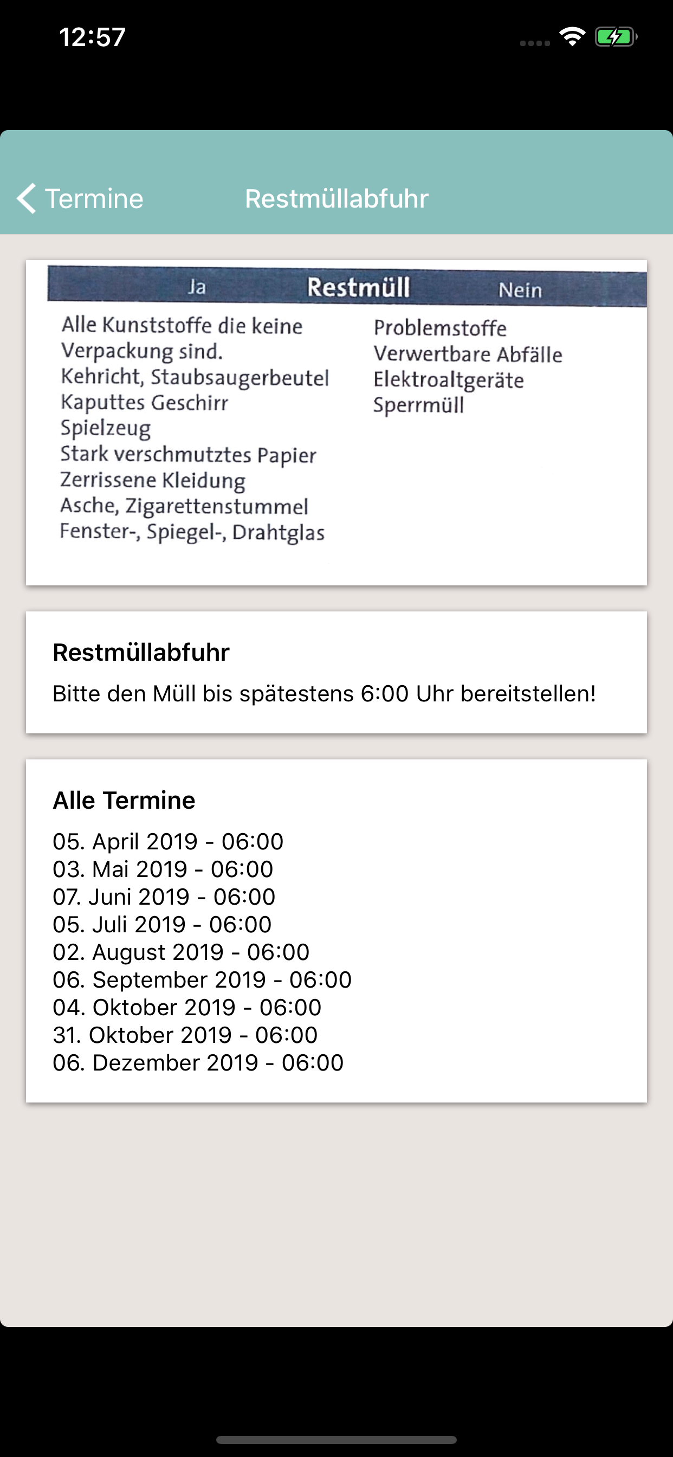Select the 06. September 2019 date
Screen dimensions: 673x1457
point(203,980)
